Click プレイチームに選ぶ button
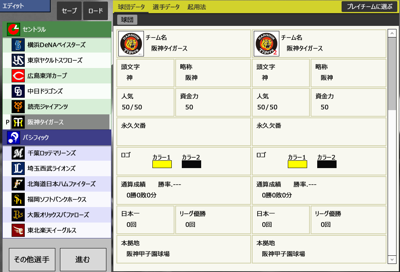 (x=369, y=7)
